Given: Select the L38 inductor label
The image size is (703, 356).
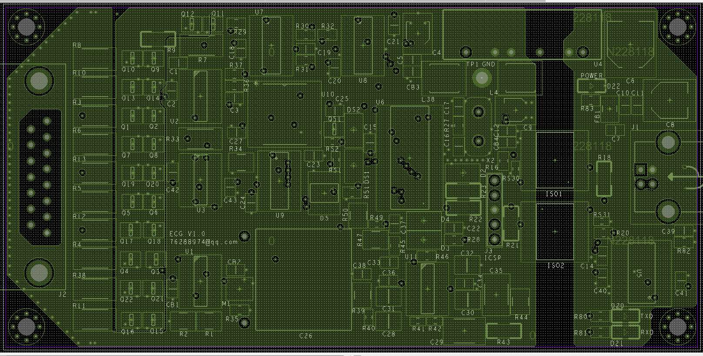Looking at the screenshot, I should click(x=428, y=100).
